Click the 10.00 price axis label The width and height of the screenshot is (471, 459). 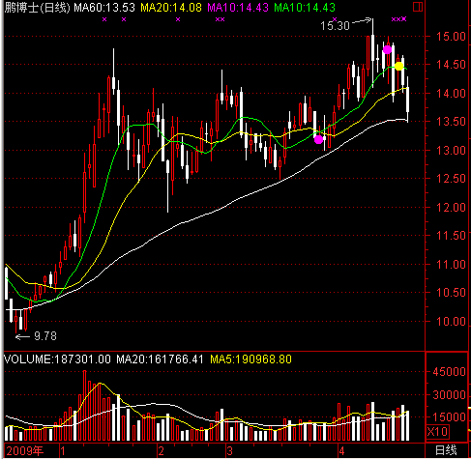[451, 321]
